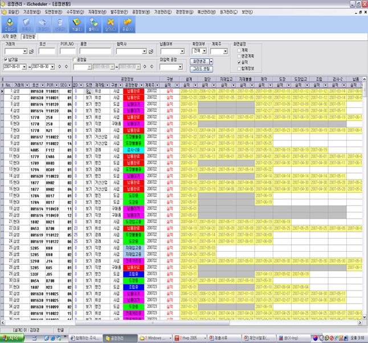The image size is (368, 343).
Task: Click the horizontal scrollbar right arrow
Action: tap(360, 323)
